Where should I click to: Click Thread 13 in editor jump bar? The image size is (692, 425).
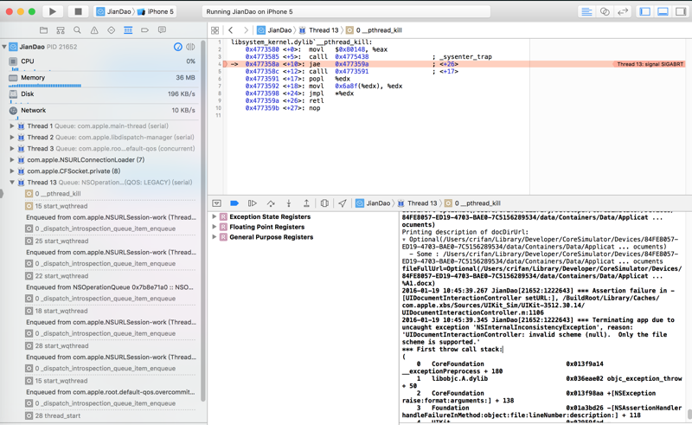click(x=324, y=30)
